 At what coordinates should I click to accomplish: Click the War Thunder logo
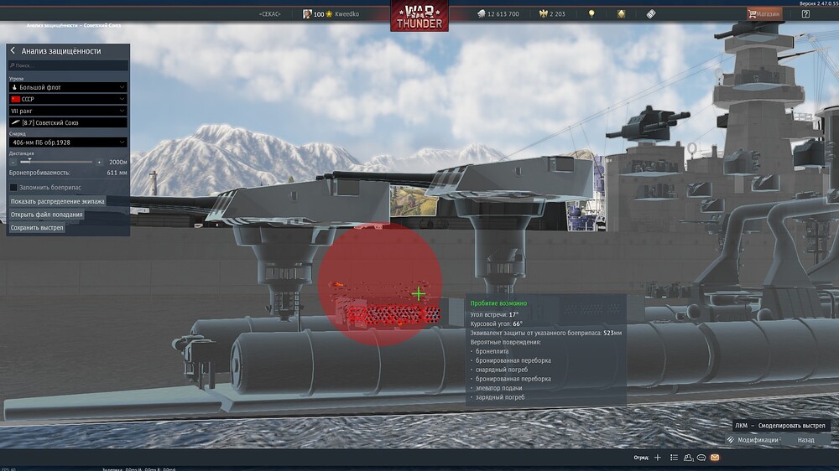coord(419,16)
